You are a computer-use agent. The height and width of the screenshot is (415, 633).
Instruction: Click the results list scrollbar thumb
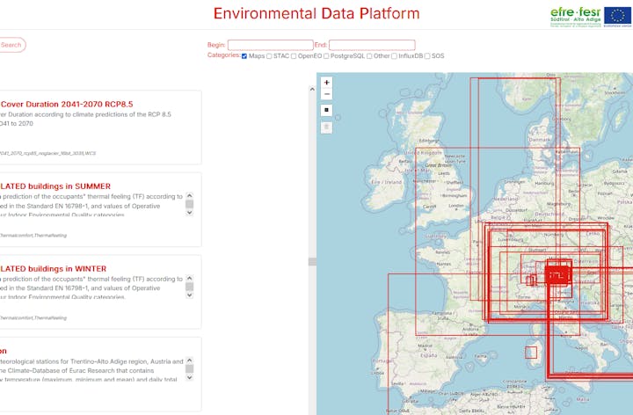click(312, 262)
